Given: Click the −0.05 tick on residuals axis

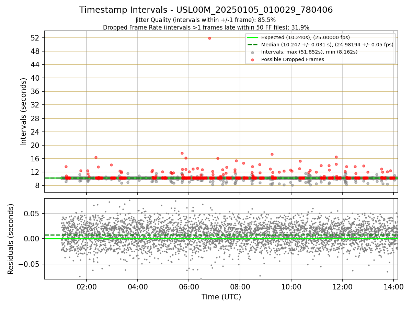Looking at the screenshot, I should [29, 264].
